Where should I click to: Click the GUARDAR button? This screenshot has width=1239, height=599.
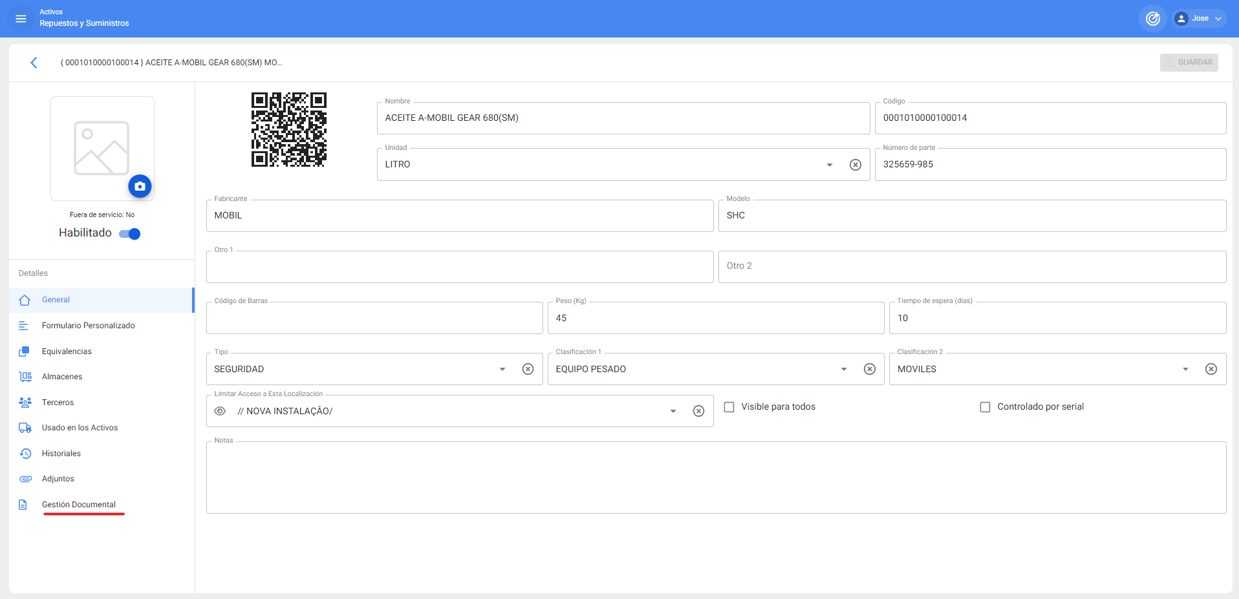tap(1189, 63)
